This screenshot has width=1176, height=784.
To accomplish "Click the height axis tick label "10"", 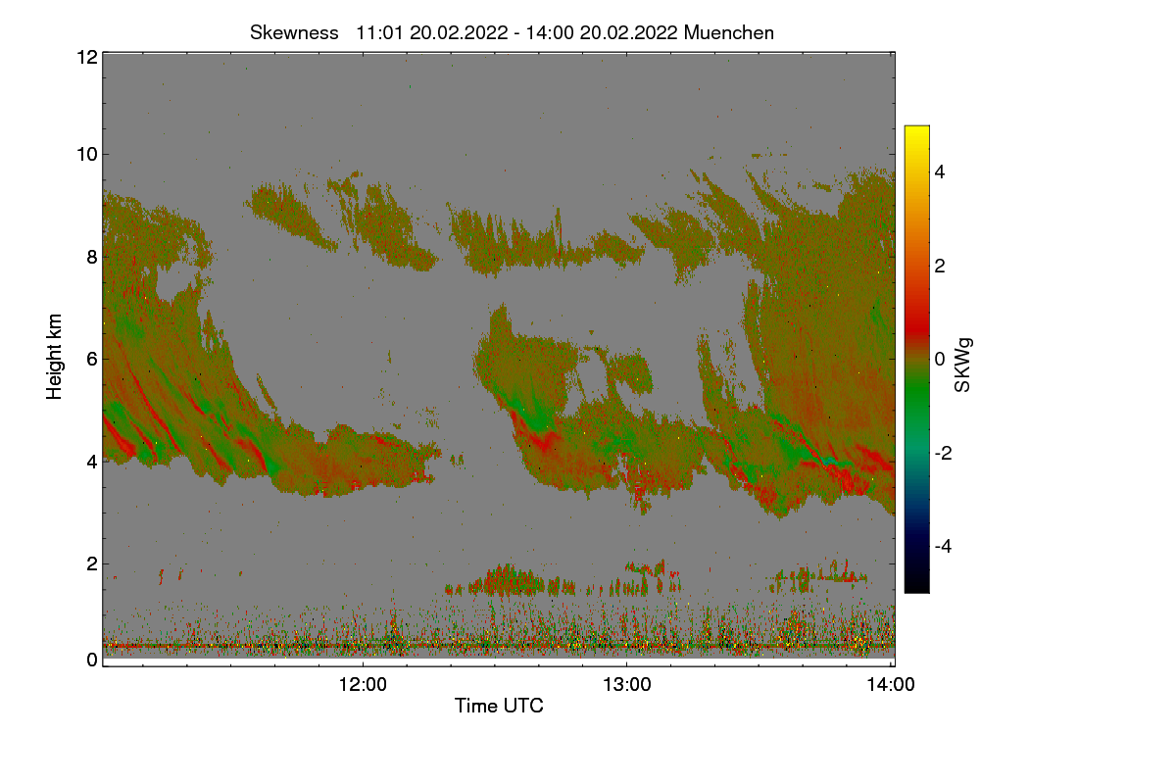I will (x=86, y=154).
